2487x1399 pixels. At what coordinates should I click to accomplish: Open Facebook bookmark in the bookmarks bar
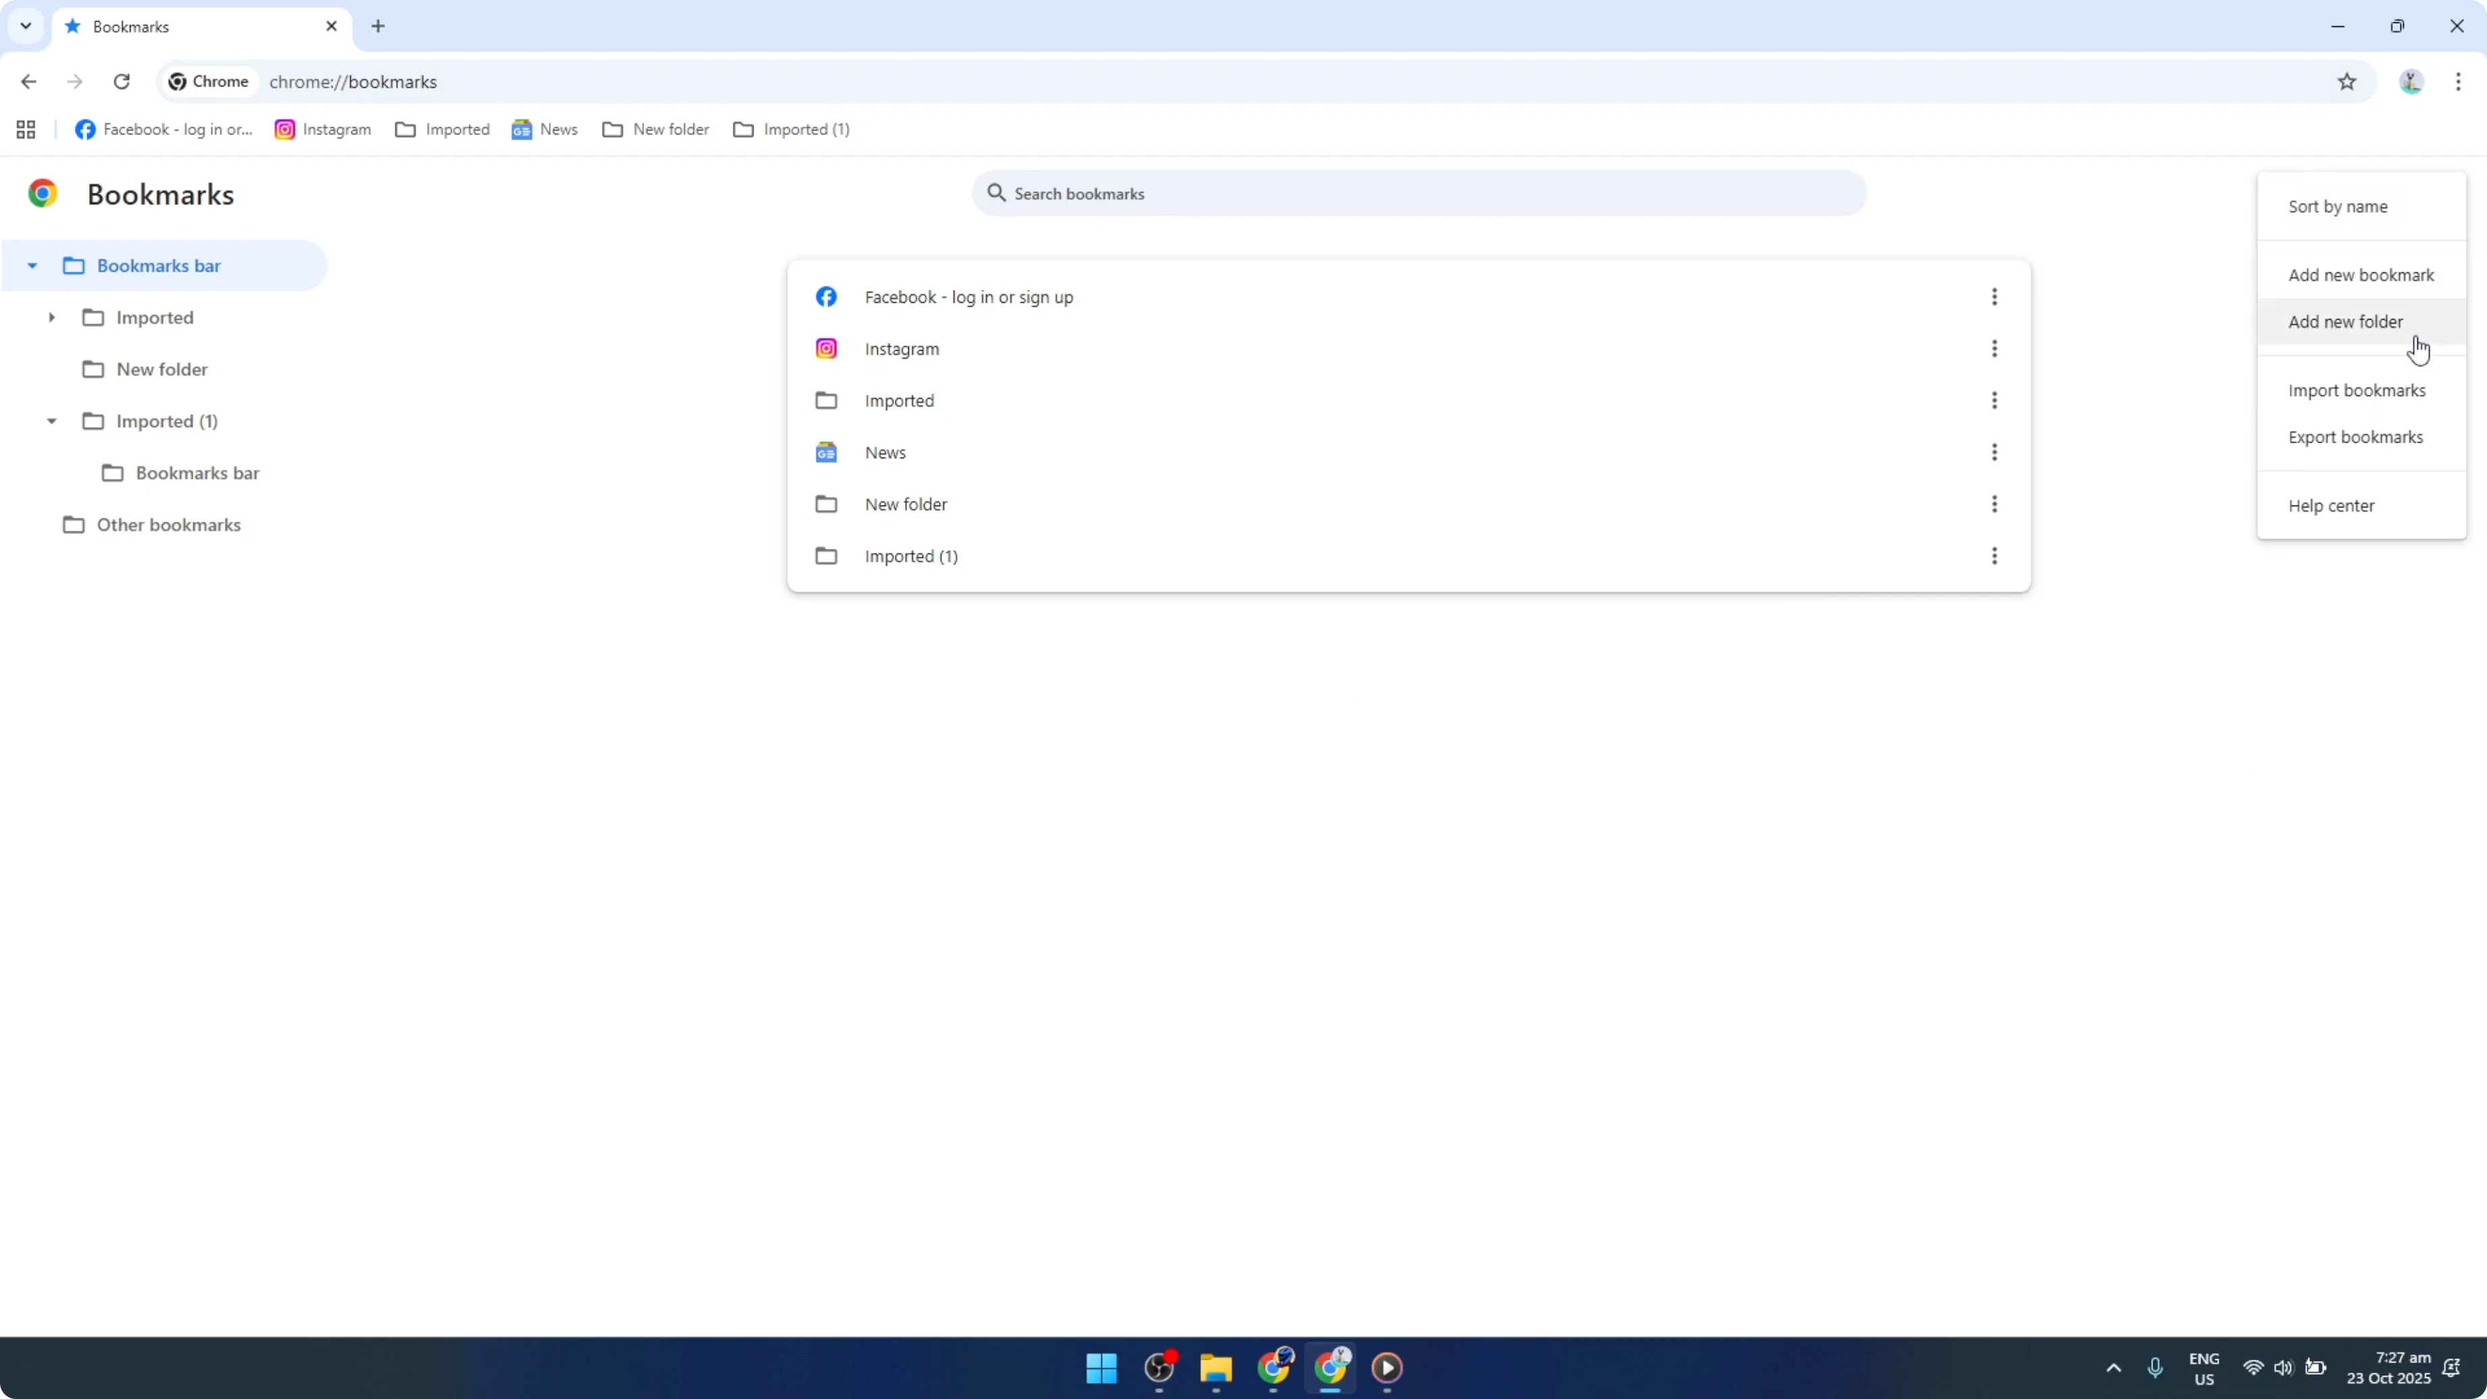click(164, 129)
